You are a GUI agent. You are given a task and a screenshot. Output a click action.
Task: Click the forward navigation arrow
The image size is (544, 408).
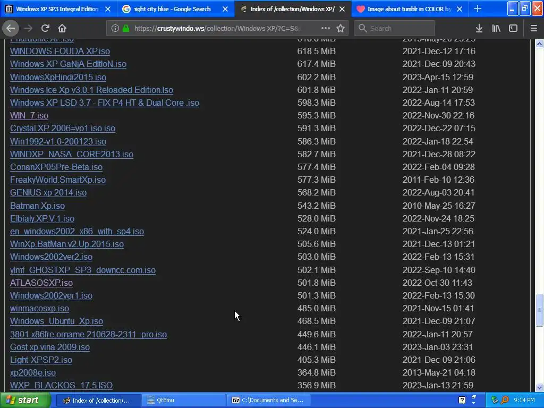pyautogui.click(x=28, y=28)
